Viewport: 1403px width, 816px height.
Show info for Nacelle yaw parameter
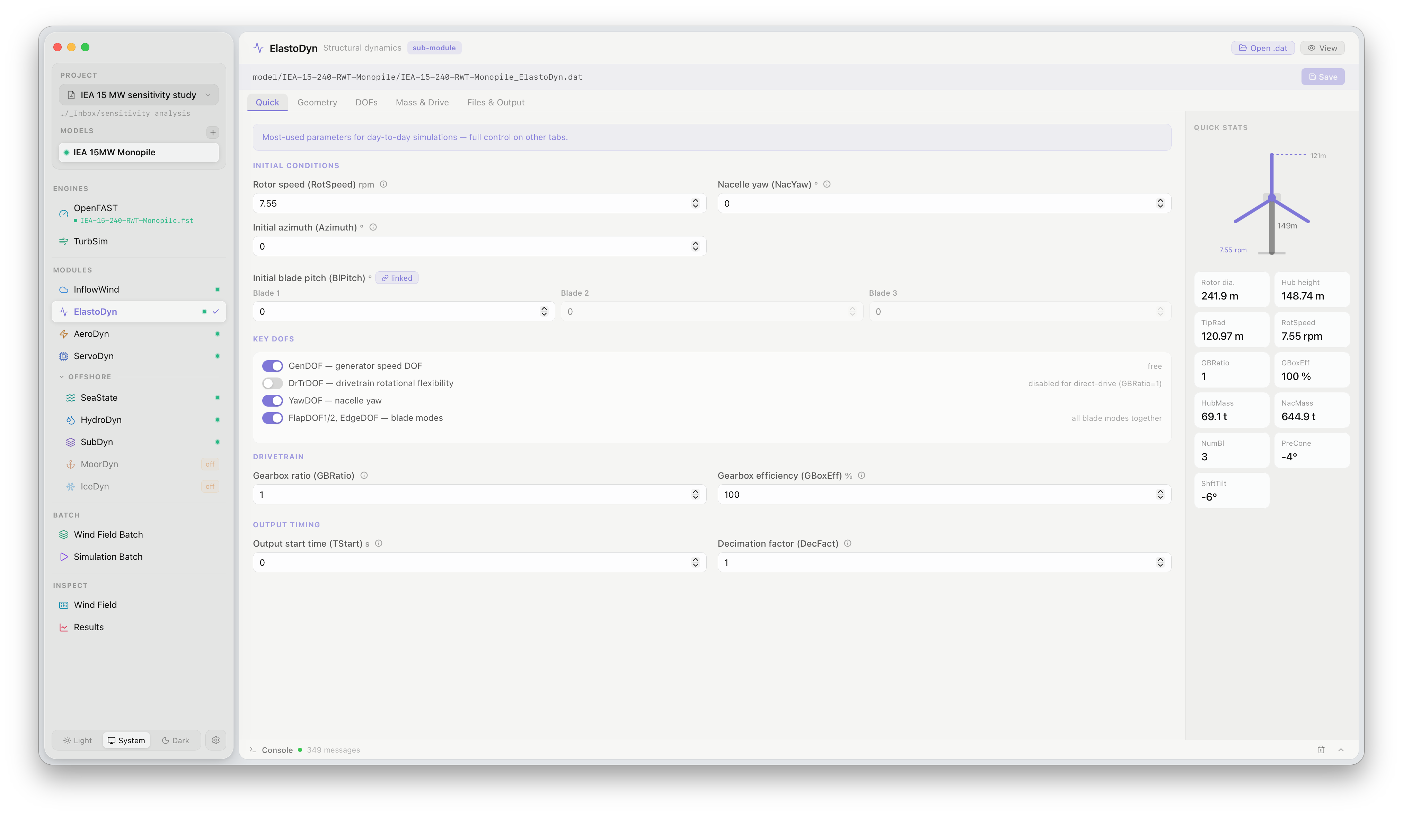coord(827,184)
